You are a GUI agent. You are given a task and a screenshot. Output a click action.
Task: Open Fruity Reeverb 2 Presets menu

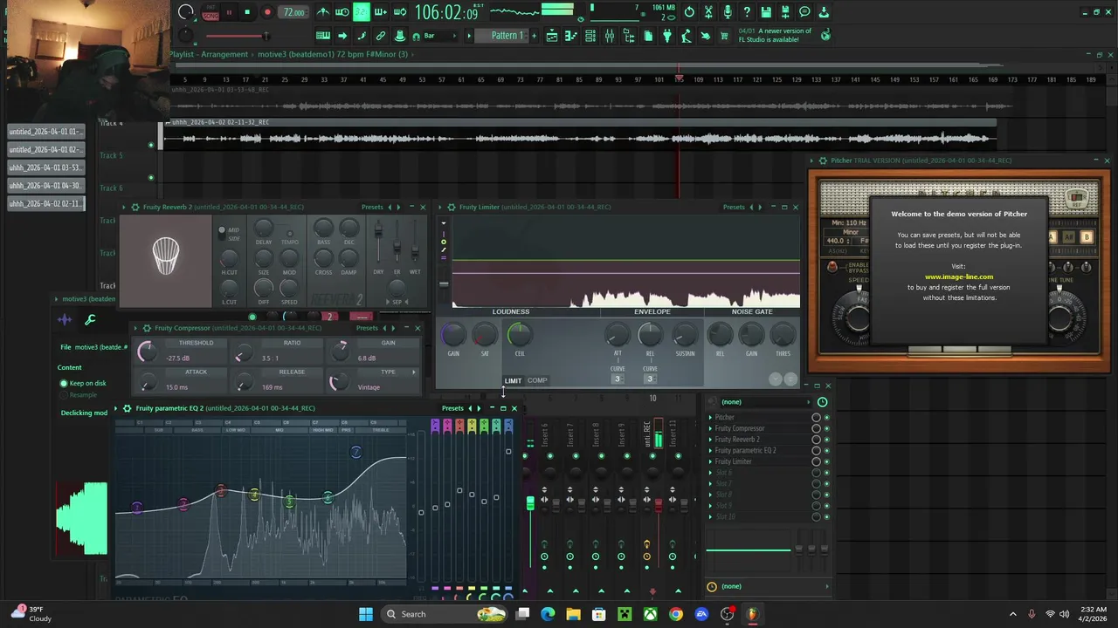(x=372, y=208)
